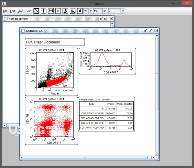Click the 'Events' table header

(111, 104)
